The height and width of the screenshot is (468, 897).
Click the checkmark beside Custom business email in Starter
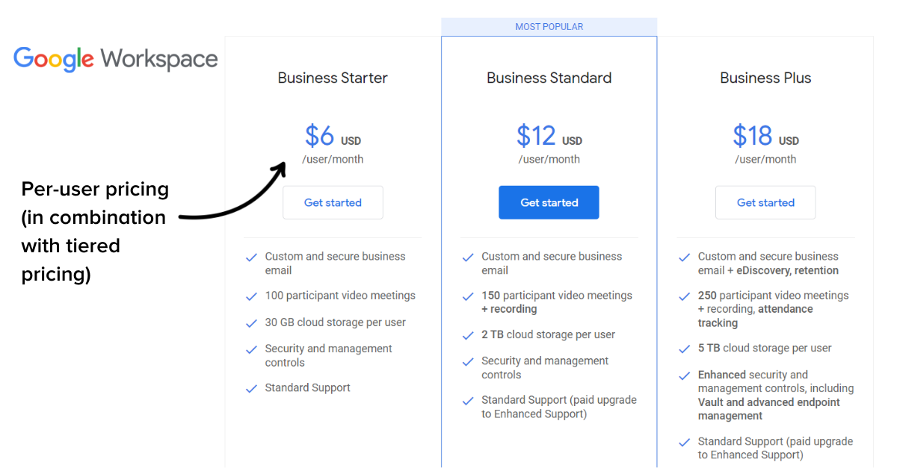click(x=251, y=258)
